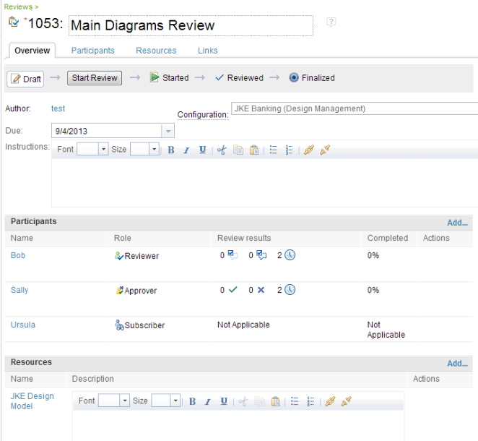The width and height of the screenshot is (478, 441).
Task: Open the JKE Design Model resource
Action: point(32,401)
